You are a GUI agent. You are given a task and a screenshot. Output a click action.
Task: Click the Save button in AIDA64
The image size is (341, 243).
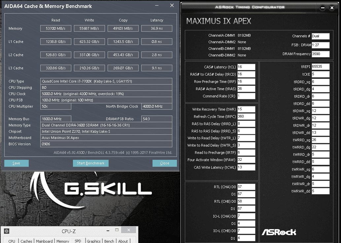[16, 163]
